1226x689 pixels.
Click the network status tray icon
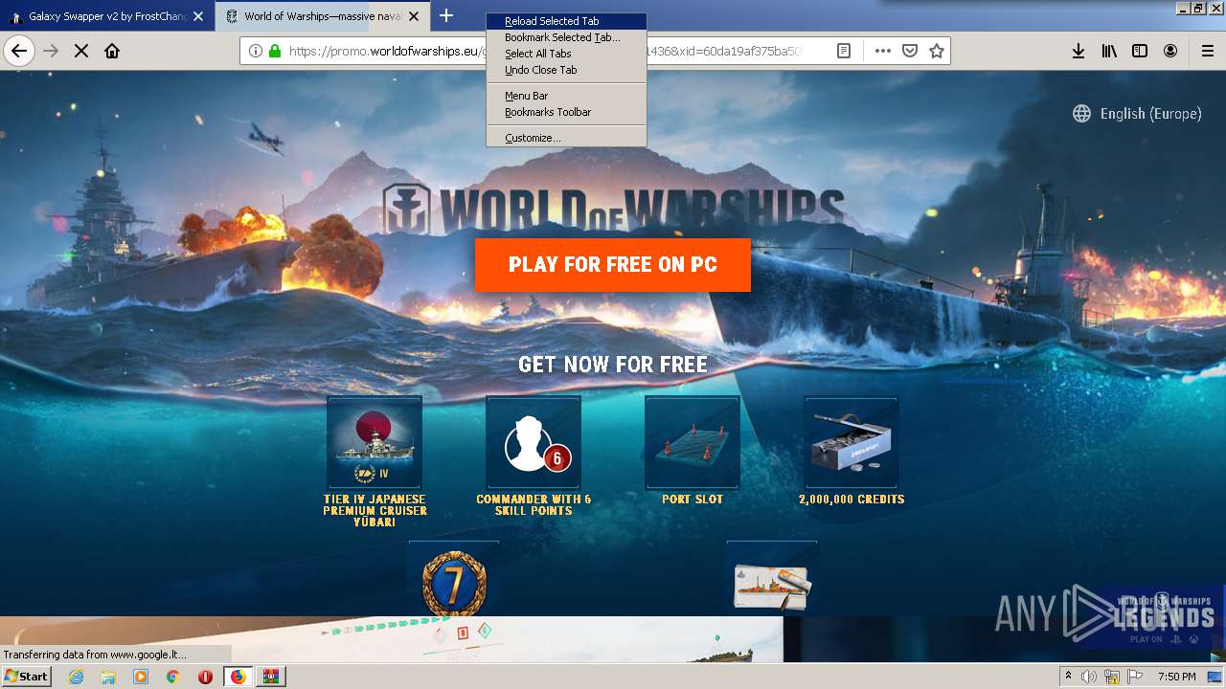[1112, 677]
